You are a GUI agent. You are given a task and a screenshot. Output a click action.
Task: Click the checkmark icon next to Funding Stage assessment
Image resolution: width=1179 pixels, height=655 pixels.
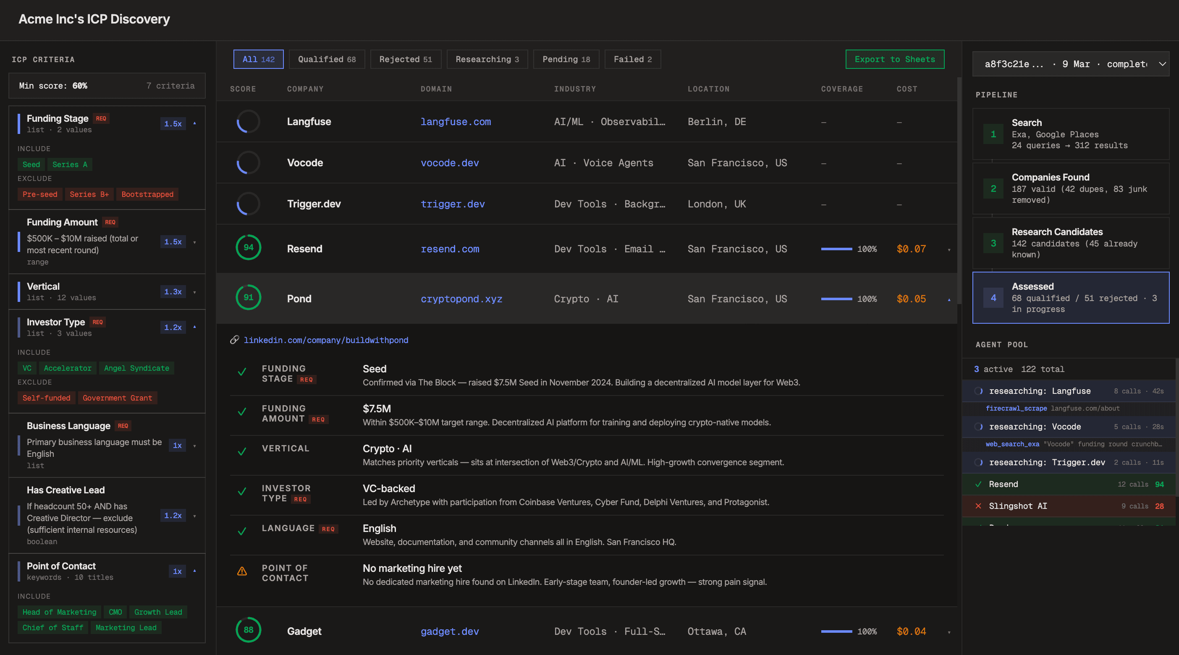click(242, 372)
